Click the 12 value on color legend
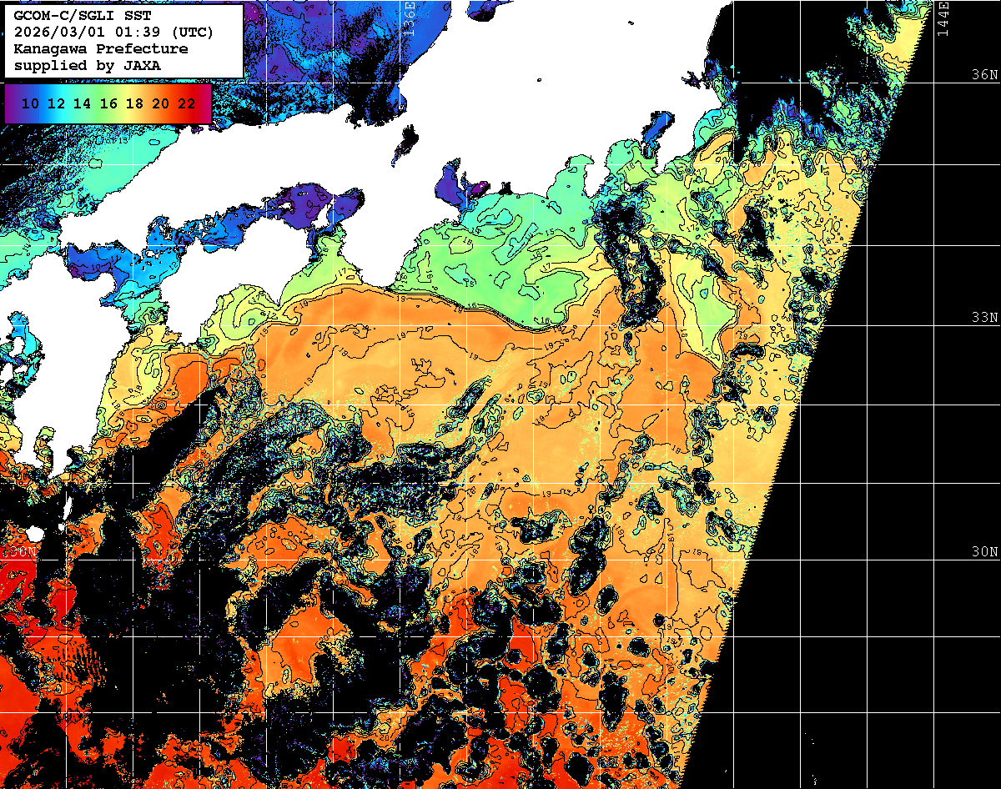The width and height of the screenshot is (1001, 789). tap(57, 104)
